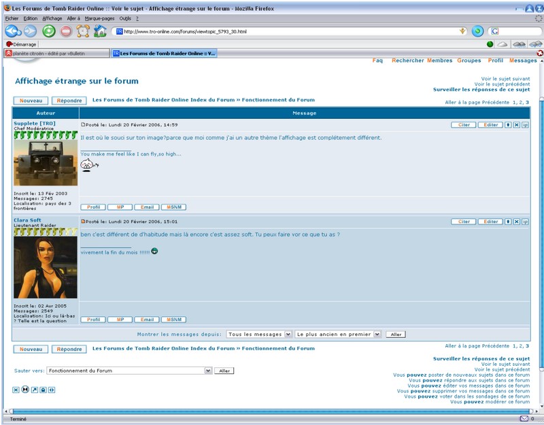Open the Fichier menu
The width and height of the screenshot is (544, 425).
(12, 18)
